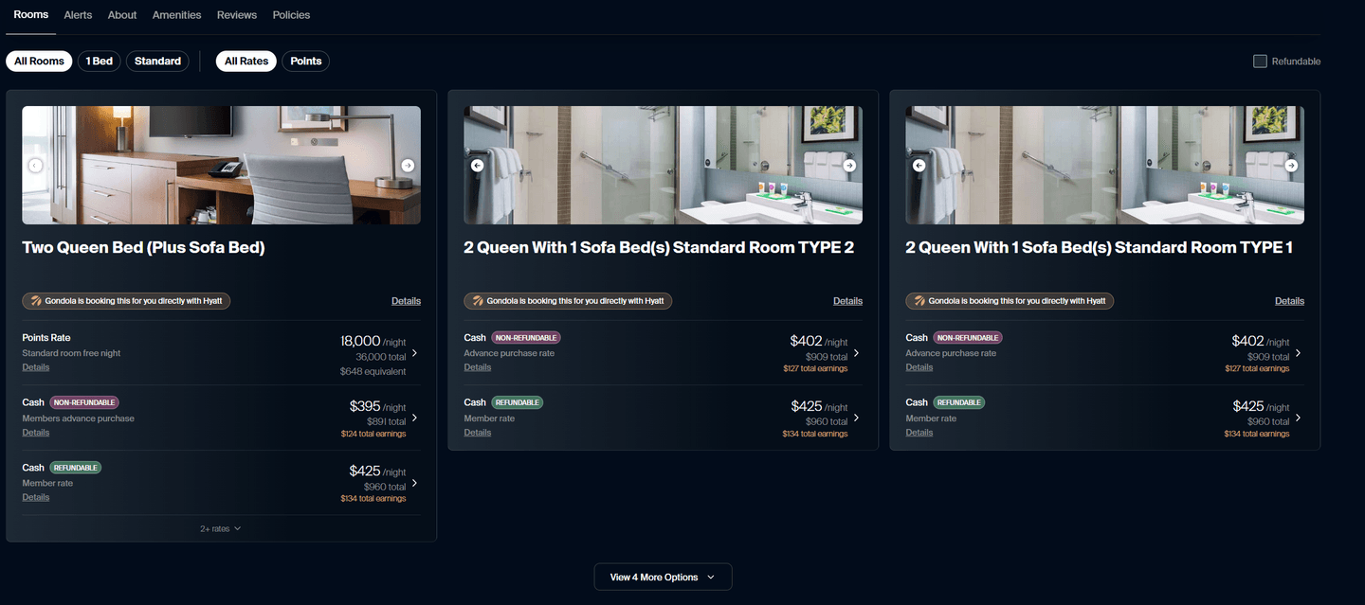This screenshot has width=1365, height=605.
Task: Expand View 4 More Options
Action: click(x=663, y=578)
